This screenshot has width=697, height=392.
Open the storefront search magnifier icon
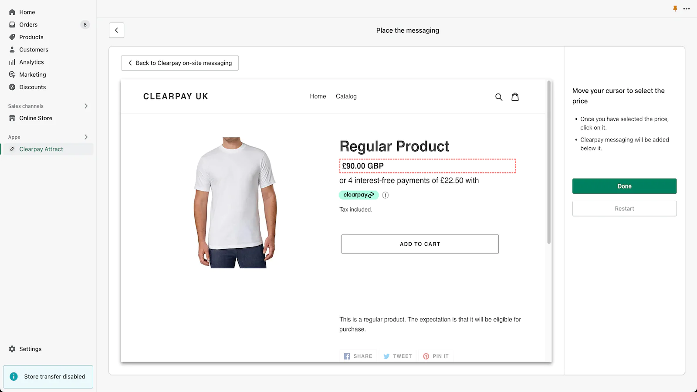pyautogui.click(x=499, y=97)
